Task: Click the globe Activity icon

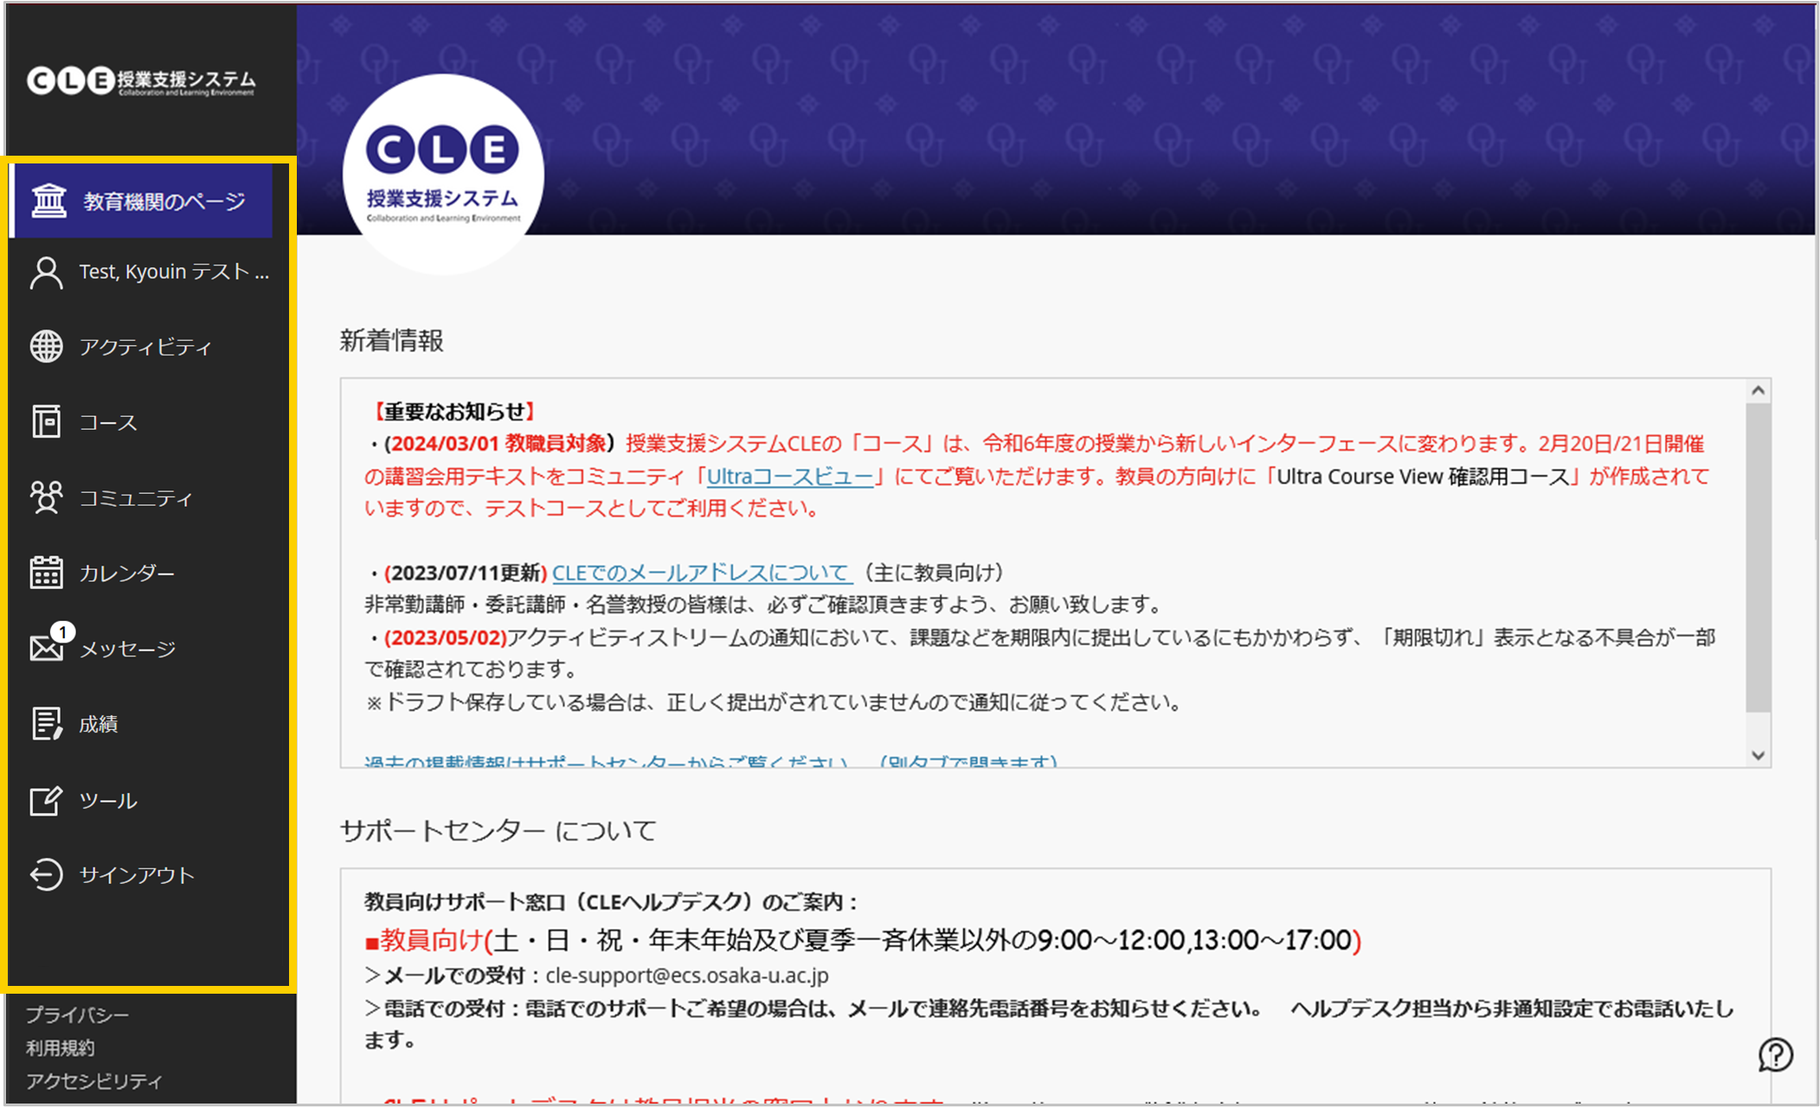Action: (x=47, y=347)
